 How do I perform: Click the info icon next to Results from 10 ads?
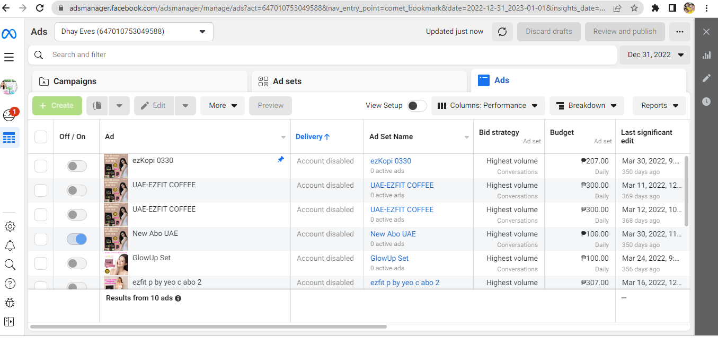pos(178,298)
